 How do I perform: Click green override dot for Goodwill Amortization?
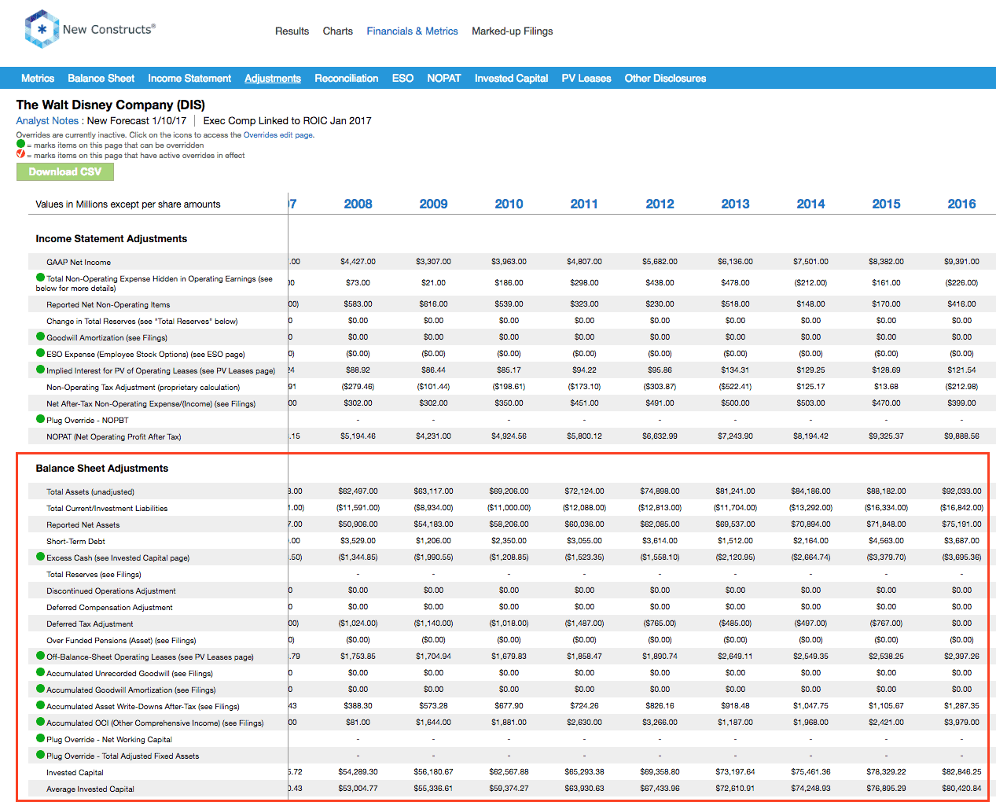pyautogui.click(x=40, y=337)
